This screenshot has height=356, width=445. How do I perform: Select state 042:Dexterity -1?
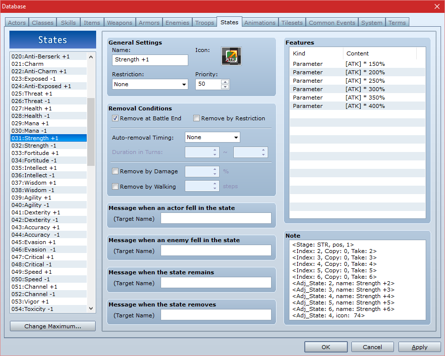click(x=49, y=220)
